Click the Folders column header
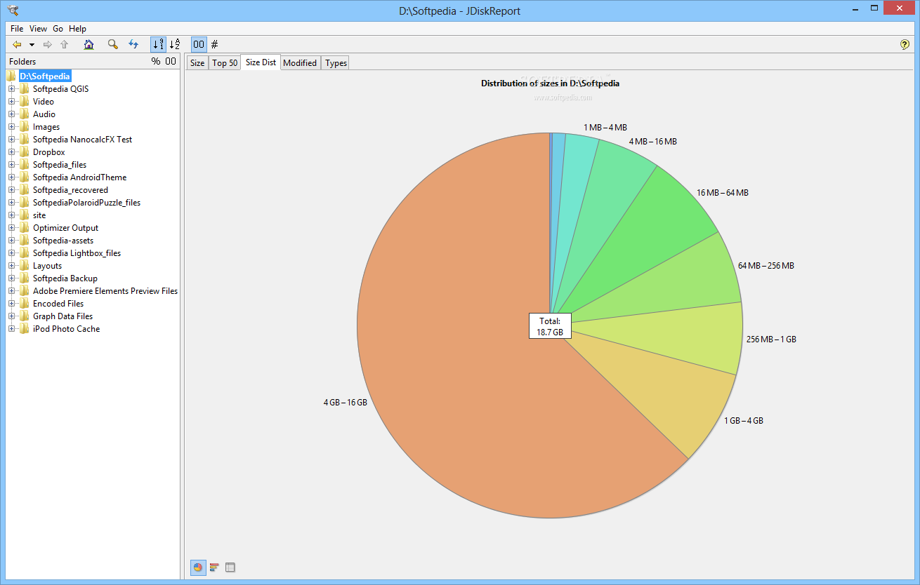 pos(22,62)
